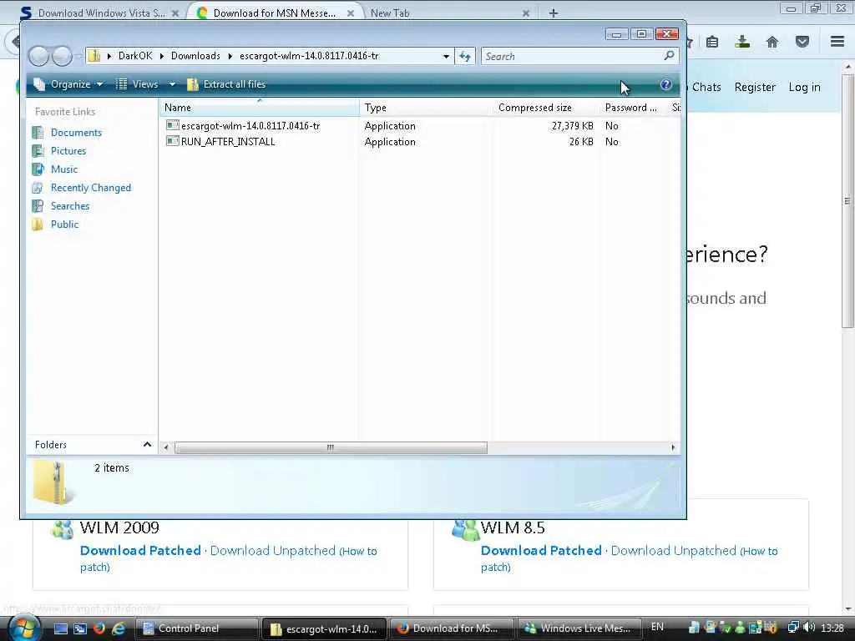Click the Views toolbar button

pyautogui.click(x=138, y=84)
